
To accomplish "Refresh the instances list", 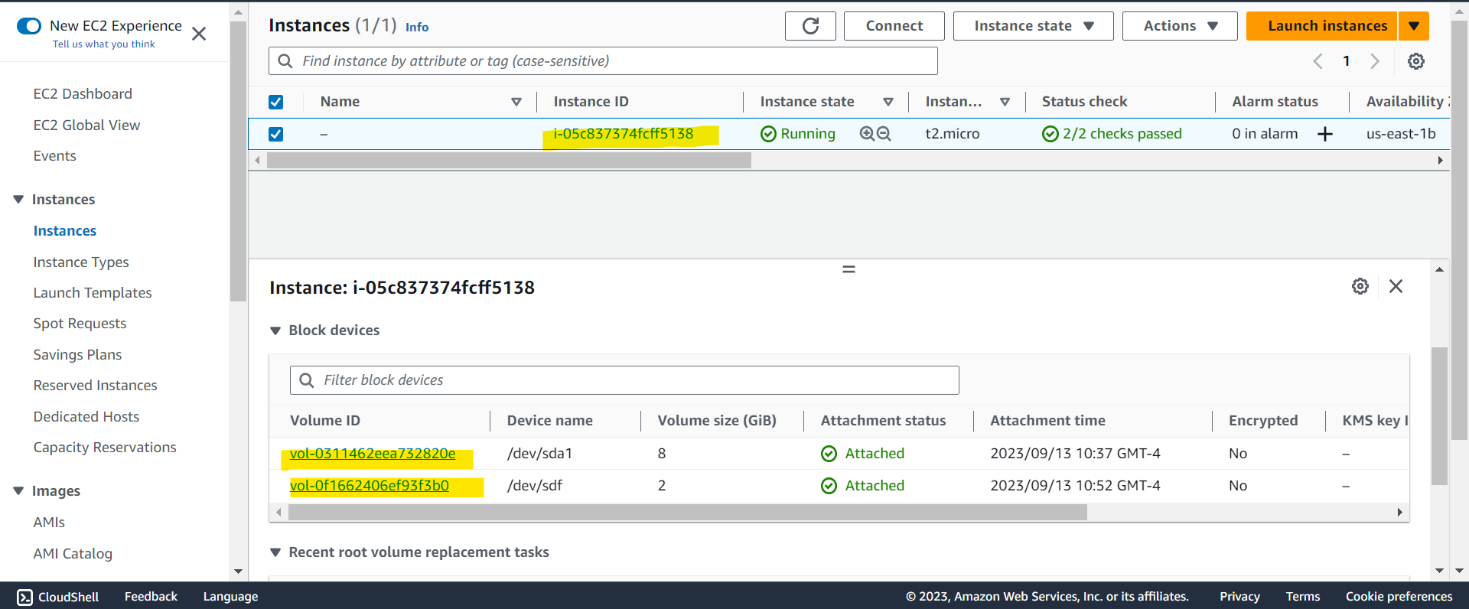I will pyautogui.click(x=810, y=26).
